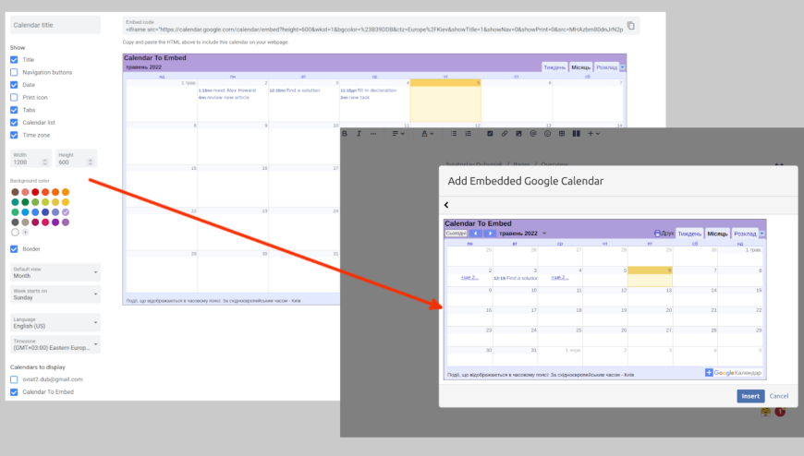The image size is (804, 456).
Task: Select the brown background color swatch
Action: pos(15,192)
